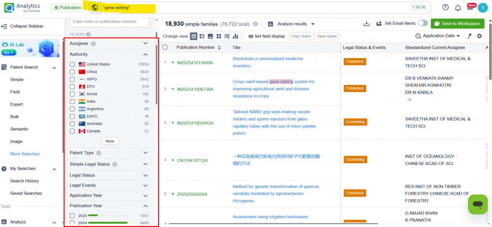Open Saved Searches in sidebar

(x=26, y=193)
